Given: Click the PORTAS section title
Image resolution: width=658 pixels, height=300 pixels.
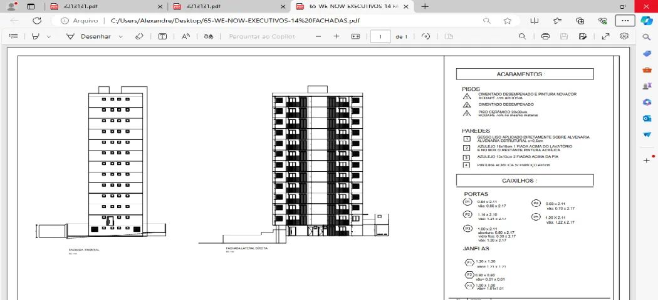Looking at the screenshot, I should pyautogui.click(x=476, y=194).
